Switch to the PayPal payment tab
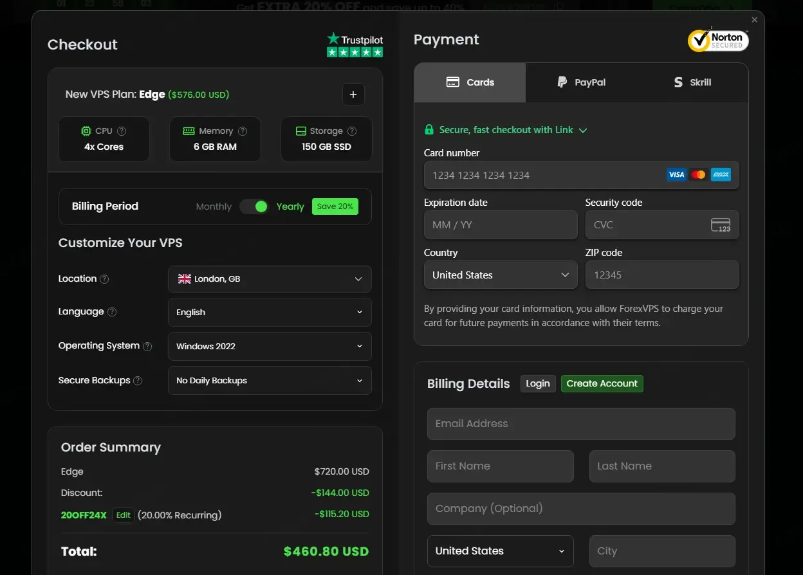This screenshot has height=575, width=803. tap(581, 82)
